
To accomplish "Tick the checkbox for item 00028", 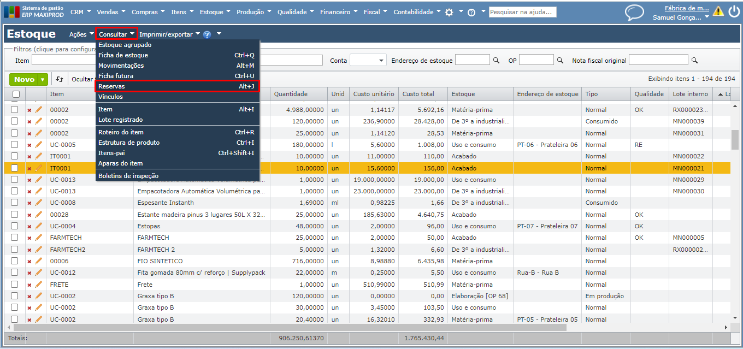I will (x=15, y=215).
